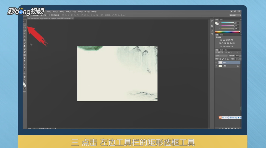Screen dimensions: 266x148
Task: Open the blend mode 正常 dropdown
Action: (222, 56)
